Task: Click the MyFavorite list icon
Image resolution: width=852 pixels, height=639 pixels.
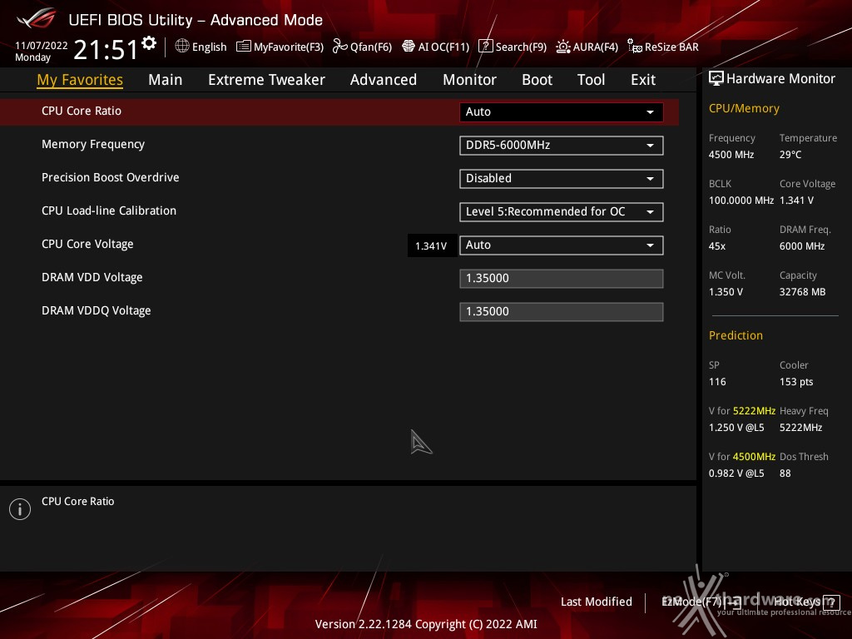Action: pos(244,47)
